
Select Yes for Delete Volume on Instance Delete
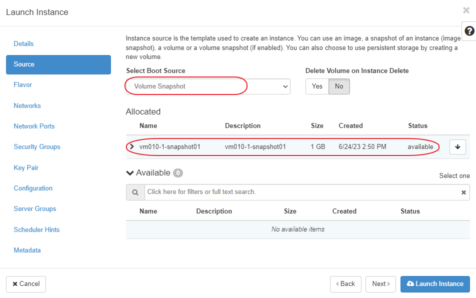click(317, 86)
